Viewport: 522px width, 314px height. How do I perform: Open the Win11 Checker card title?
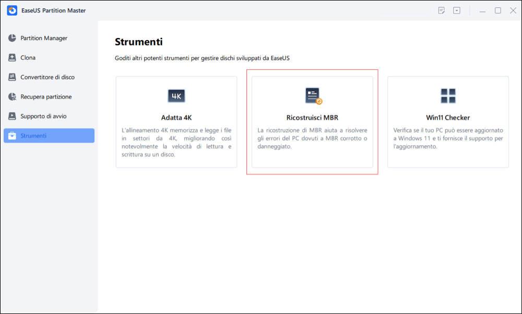pyautogui.click(x=448, y=118)
